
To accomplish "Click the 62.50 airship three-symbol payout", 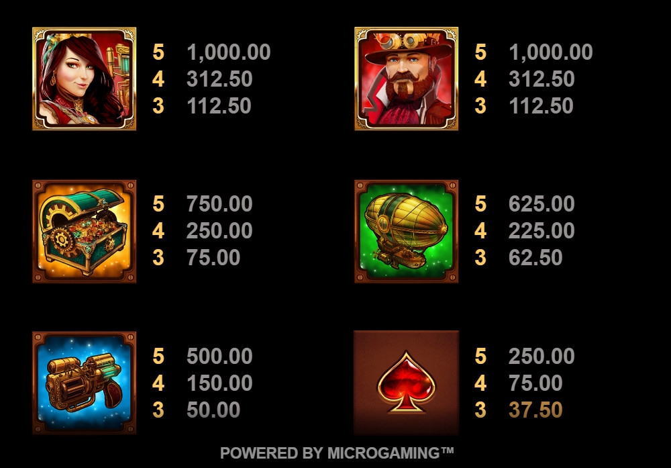I will pyautogui.click(x=535, y=257).
